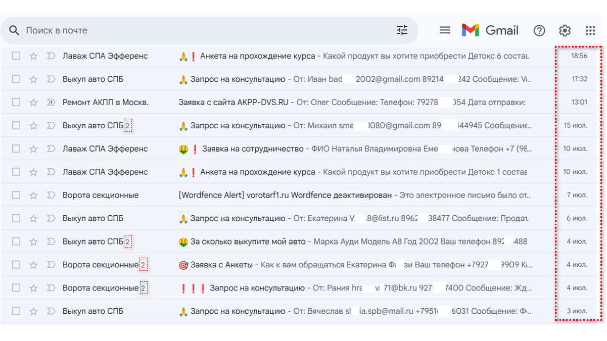
Task: Star the Wordfence Alert email
Action: click(x=33, y=196)
